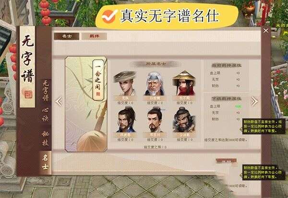Open the 秘技 sidebar section
Screen dimensions: 288x198
click(x=45, y=138)
